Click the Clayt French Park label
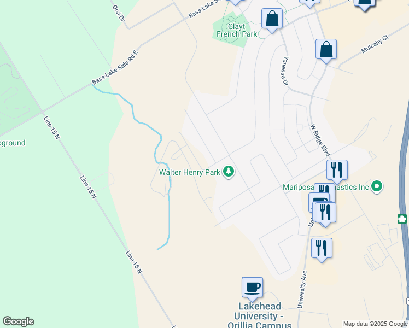Image resolution: width=409 pixels, height=328 pixels. pyautogui.click(x=237, y=30)
